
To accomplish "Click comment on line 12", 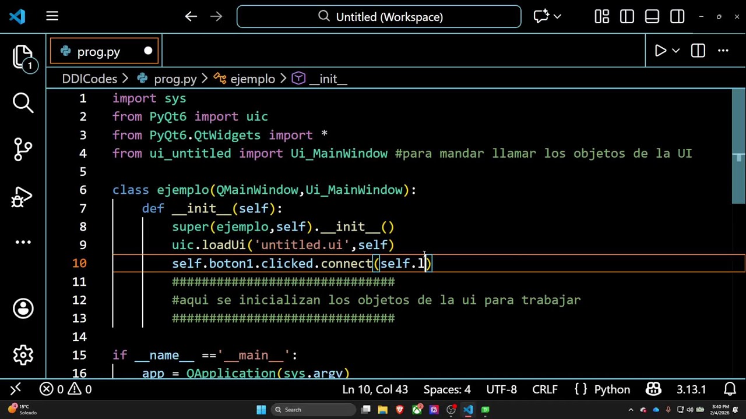I will 376,300.
